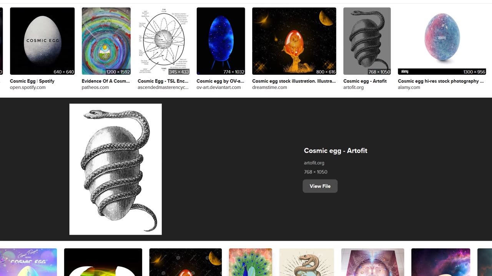Open the Cosmic Egg Spotify thumbnail
The width and height of the screenshot is (492, 276).
point(42,41)
